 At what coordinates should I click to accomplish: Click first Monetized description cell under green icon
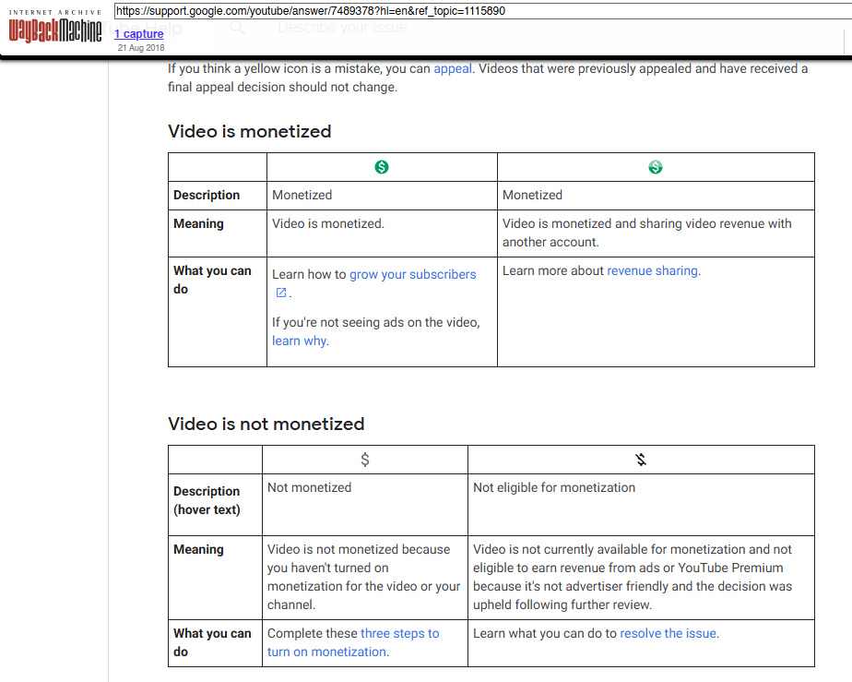[x=382, y=196]
